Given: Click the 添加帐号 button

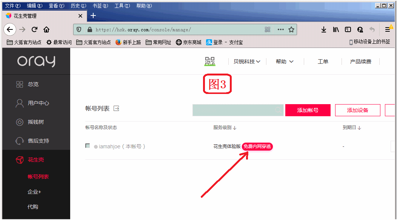Looking at the screenshot, I should 308,110.
